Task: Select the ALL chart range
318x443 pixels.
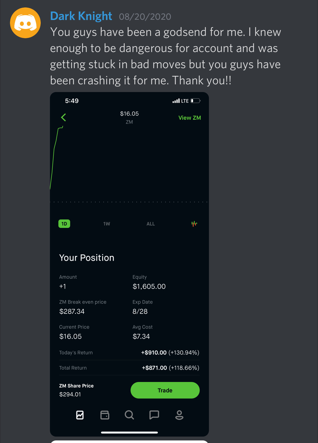Action: point(151,224)
